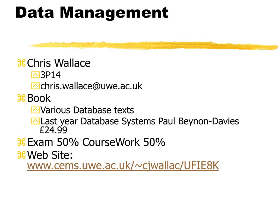
Task: Click box bullet before Last year Database Systems
Action: 35,121
